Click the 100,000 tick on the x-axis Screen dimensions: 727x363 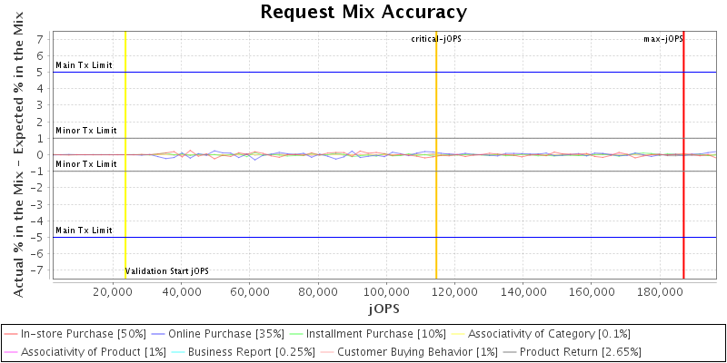[x=386, y=293]
